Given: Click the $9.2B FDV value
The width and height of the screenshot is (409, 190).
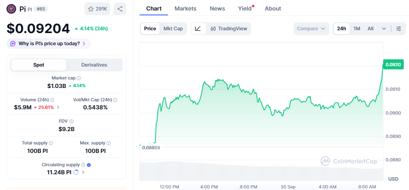Looking at the screenshot, I should pyautogui.click(x=66, y=129).
